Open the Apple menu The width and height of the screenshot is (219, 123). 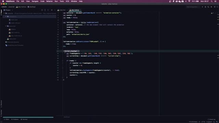click(x=3, y=1)
